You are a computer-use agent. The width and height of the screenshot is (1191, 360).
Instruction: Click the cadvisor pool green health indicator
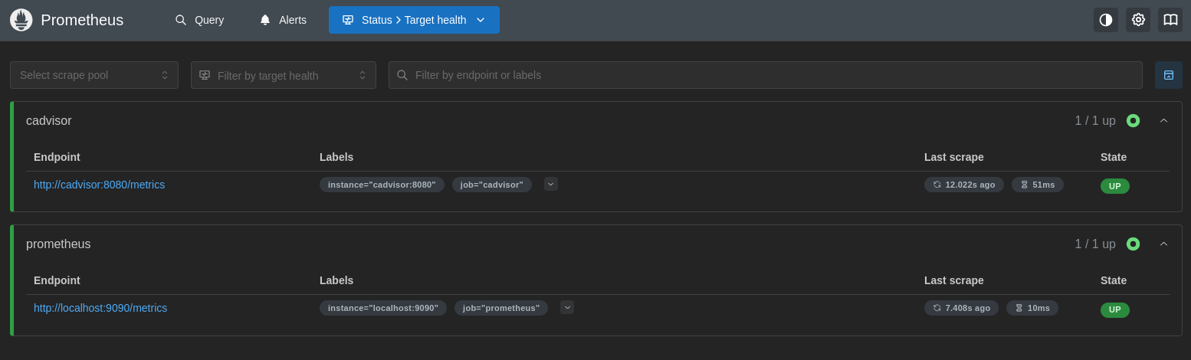(1133, 121)
